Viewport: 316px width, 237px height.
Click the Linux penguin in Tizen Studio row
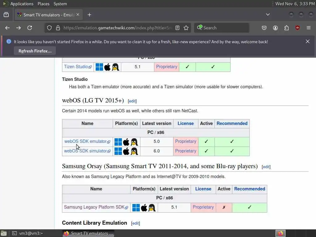pyautogui.click(x=115, y=67)
